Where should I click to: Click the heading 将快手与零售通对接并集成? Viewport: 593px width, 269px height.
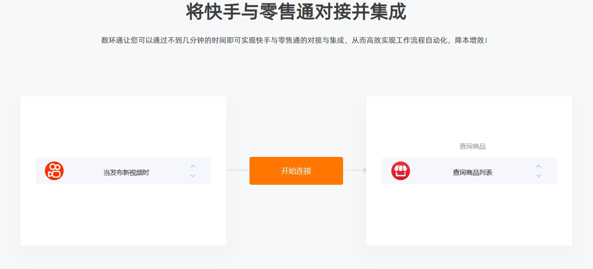(296, 12)
